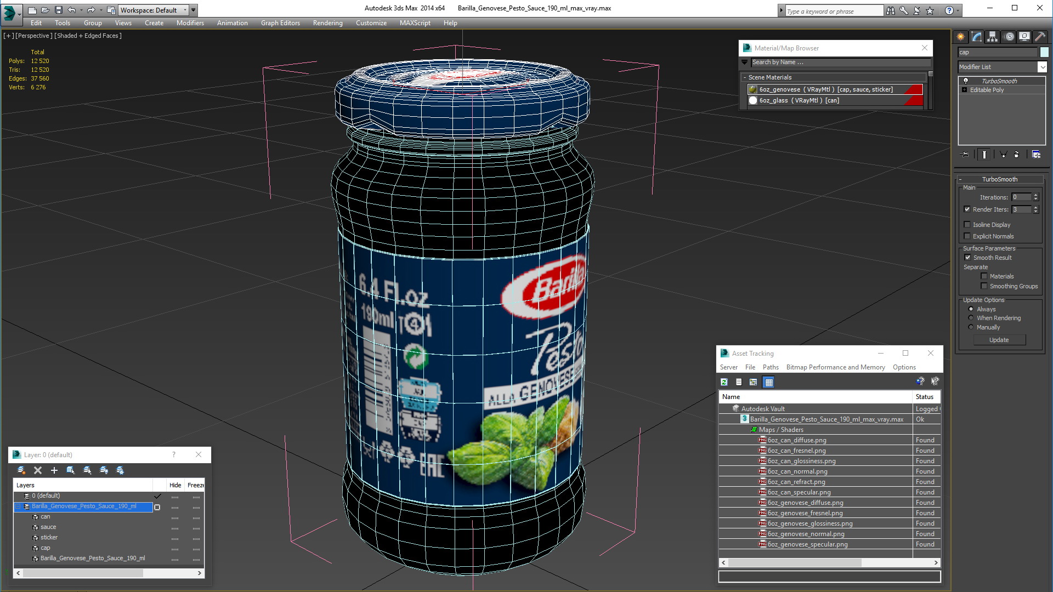Open the Quick Access Toolbar customize arrow

click(193, 10)
